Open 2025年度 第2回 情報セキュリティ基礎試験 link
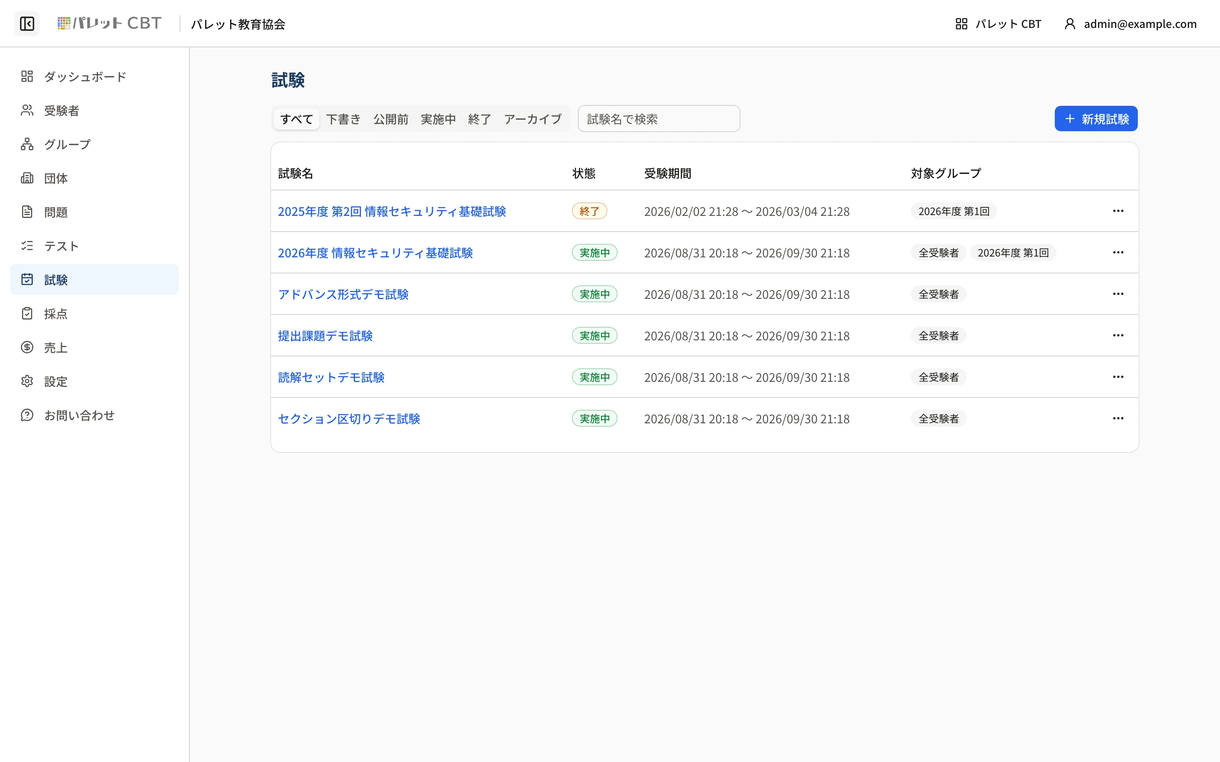 point(392,211)
